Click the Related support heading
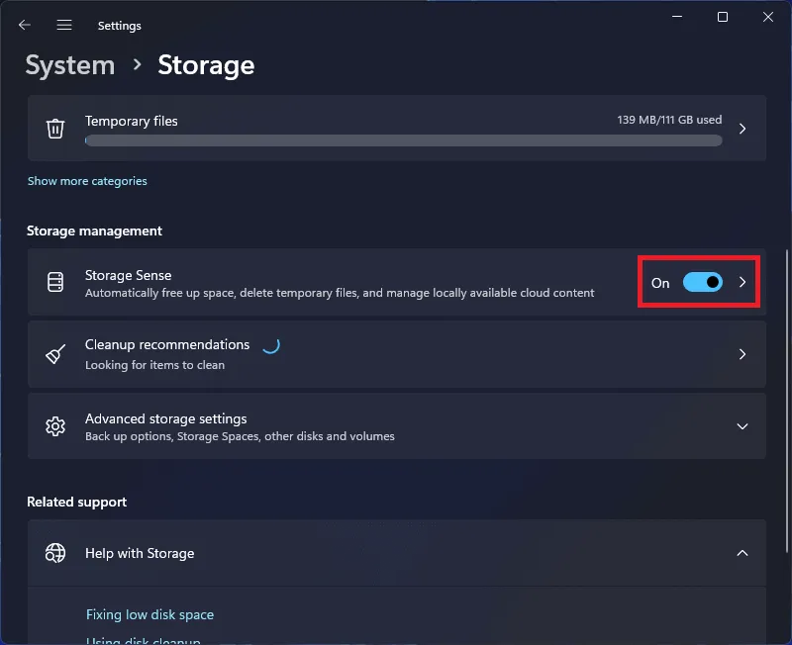792x645 pixels. click(77, 503)
